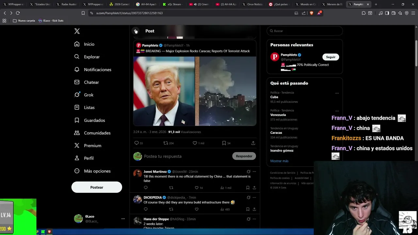The height and width of the screenshot is (235, 418).
Task: Repost Jonni Martinez's comment
Action: point(171,188)
